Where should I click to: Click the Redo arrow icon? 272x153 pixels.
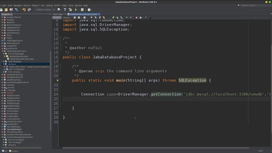(29, 10)
